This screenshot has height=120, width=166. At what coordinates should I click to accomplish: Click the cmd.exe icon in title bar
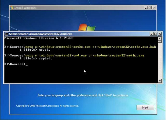(x=6, y=34)
